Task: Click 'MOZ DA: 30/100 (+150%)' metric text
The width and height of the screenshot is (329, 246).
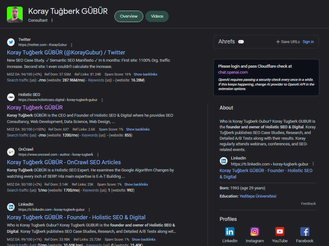Action: click(x=26, y=129)
